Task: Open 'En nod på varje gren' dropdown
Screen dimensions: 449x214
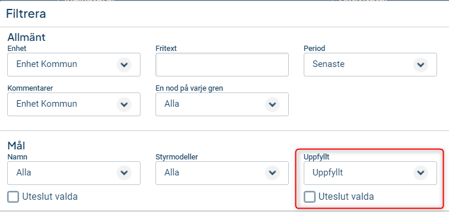Action: point(222,104)
